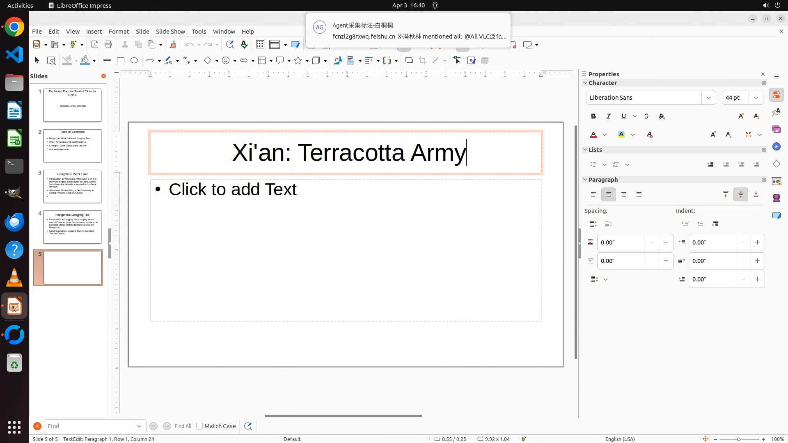This screenshot has height=443, width=788.
Task: Collapse the Paragraph section
Action: (585, 180)
